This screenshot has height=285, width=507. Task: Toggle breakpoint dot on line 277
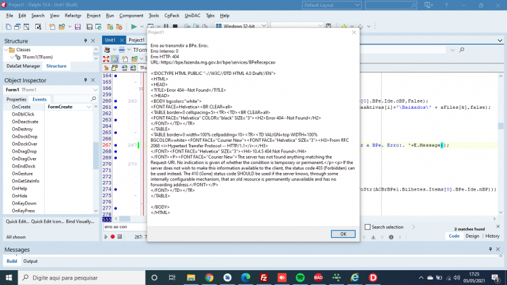116,208
